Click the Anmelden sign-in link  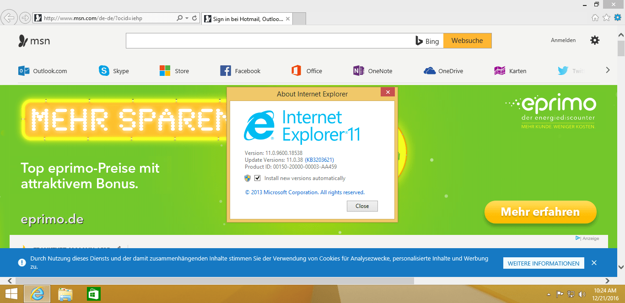[563, 40]
